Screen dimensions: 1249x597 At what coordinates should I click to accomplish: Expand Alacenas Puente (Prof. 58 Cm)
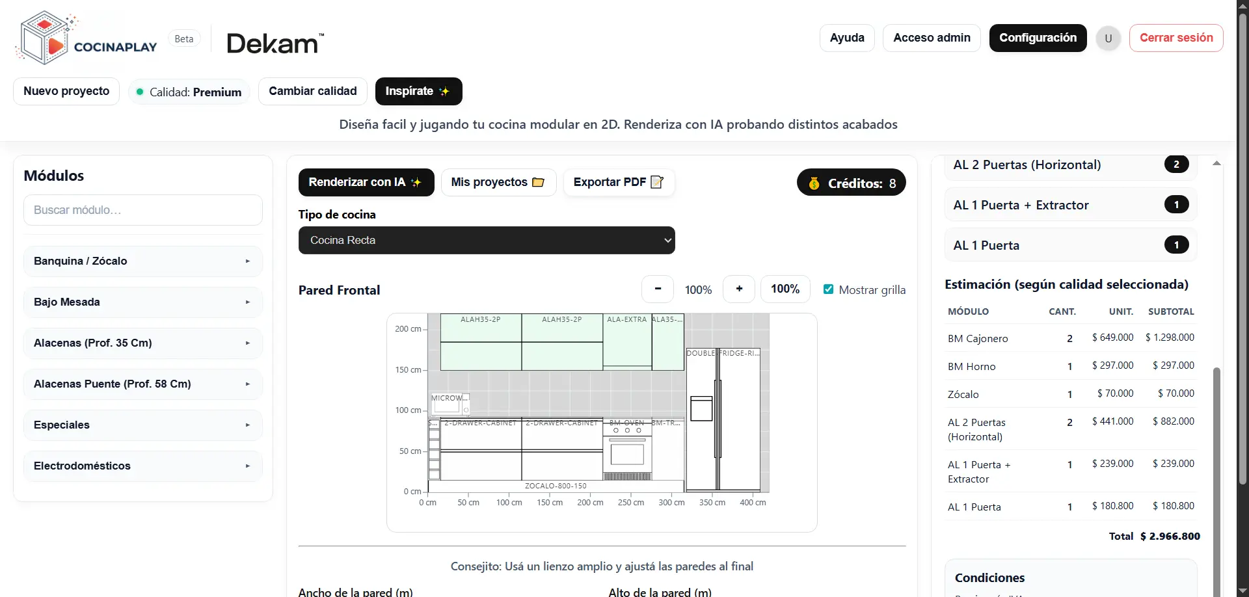(x=142, y=384)
